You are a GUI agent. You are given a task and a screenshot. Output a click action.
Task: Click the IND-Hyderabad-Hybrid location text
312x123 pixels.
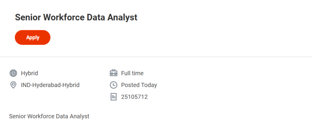pos(50,85)
